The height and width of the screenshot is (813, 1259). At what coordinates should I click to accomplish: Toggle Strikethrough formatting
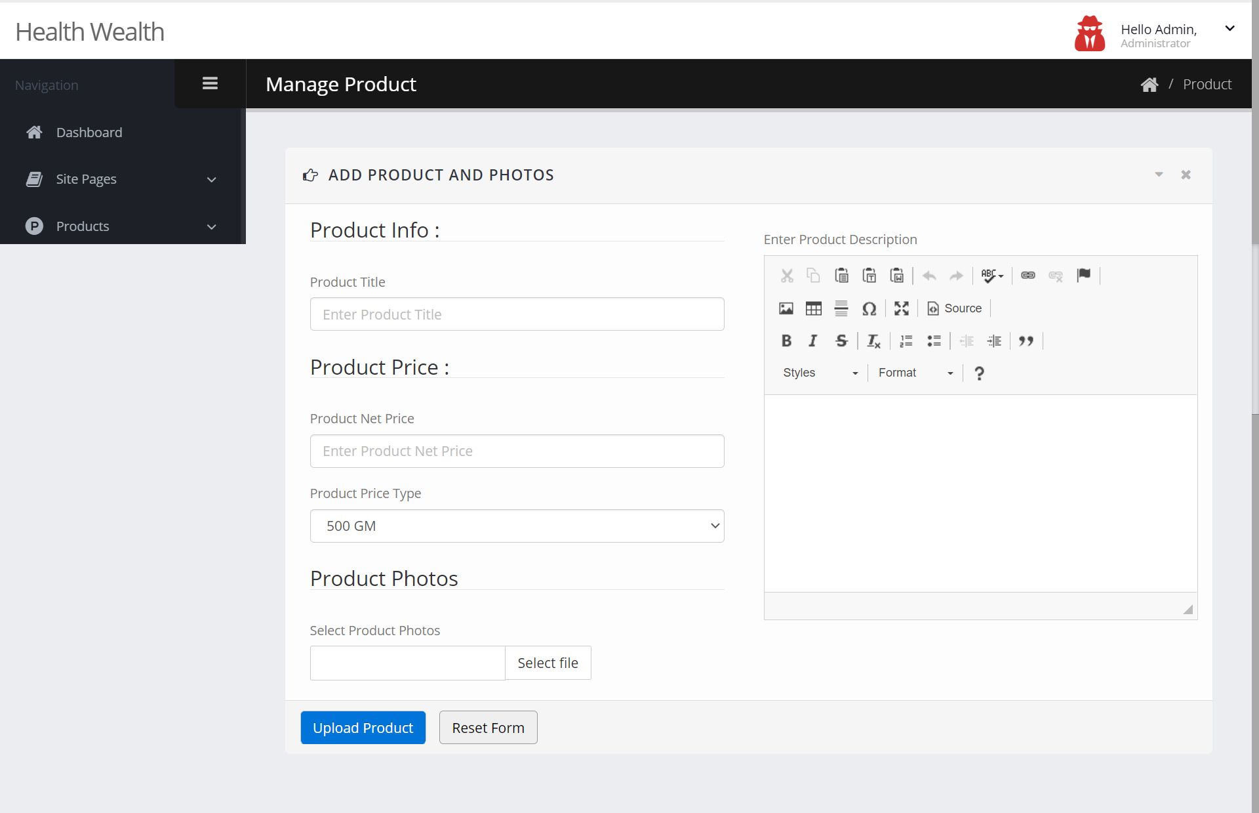(841, 341)
